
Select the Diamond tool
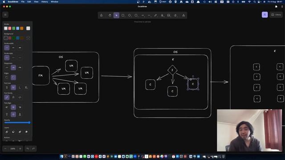point(130,16)
